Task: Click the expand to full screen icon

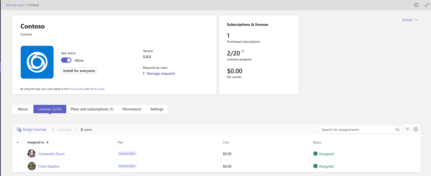Action: point(427,5)
